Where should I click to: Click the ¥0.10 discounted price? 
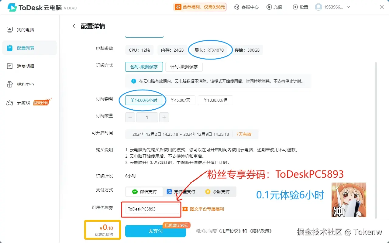tap(106, 228)
